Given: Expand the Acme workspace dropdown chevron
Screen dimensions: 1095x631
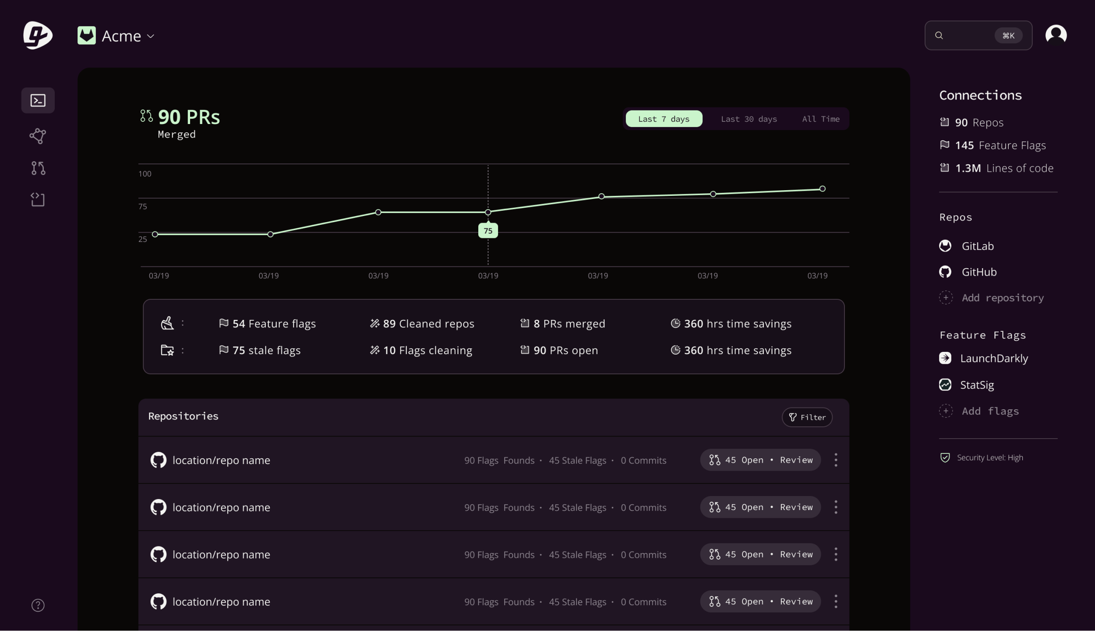Looking at the screenshot, I should pyautogui.click(x=151, y=36).
